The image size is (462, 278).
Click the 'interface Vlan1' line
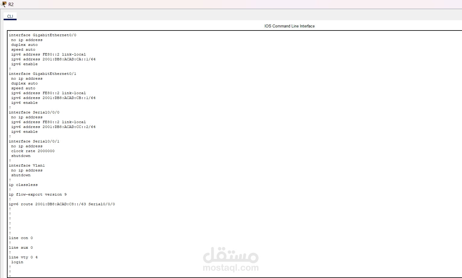(27, 165)
